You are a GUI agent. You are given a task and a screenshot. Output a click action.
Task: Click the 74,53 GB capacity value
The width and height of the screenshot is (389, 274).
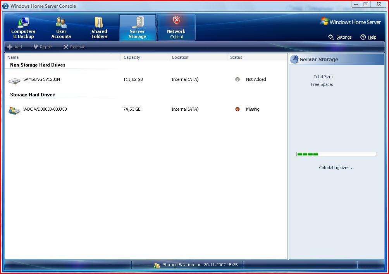[132, 109]
